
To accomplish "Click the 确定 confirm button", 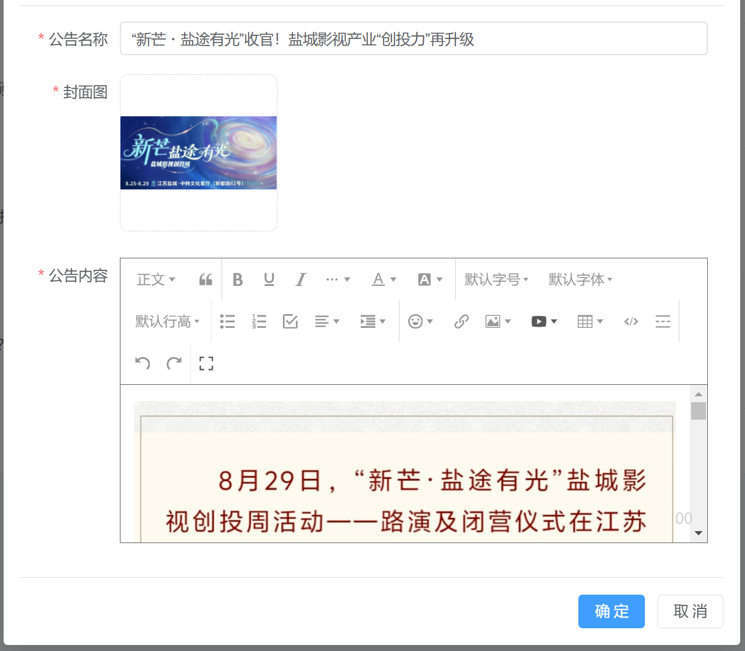I will [611, 611].
